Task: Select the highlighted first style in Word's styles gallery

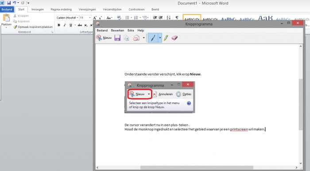Action: click(x=192, y=18)
